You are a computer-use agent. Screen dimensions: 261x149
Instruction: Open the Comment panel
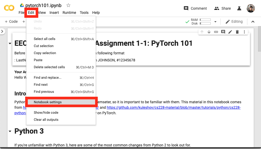[195, 8]
